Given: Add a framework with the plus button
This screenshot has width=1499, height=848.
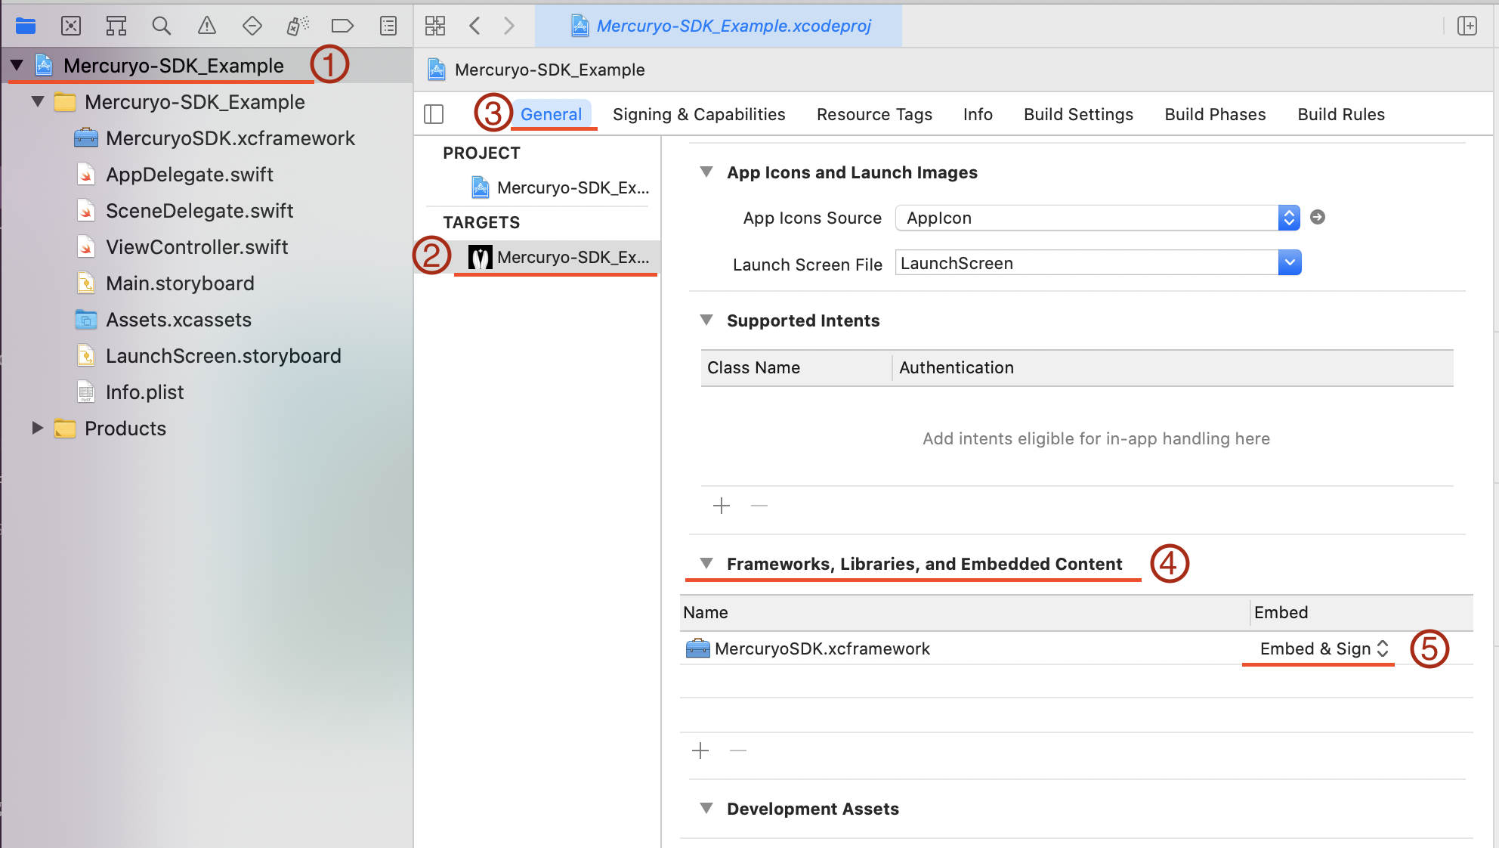Looking at the screenshot, I should (700, 751).
